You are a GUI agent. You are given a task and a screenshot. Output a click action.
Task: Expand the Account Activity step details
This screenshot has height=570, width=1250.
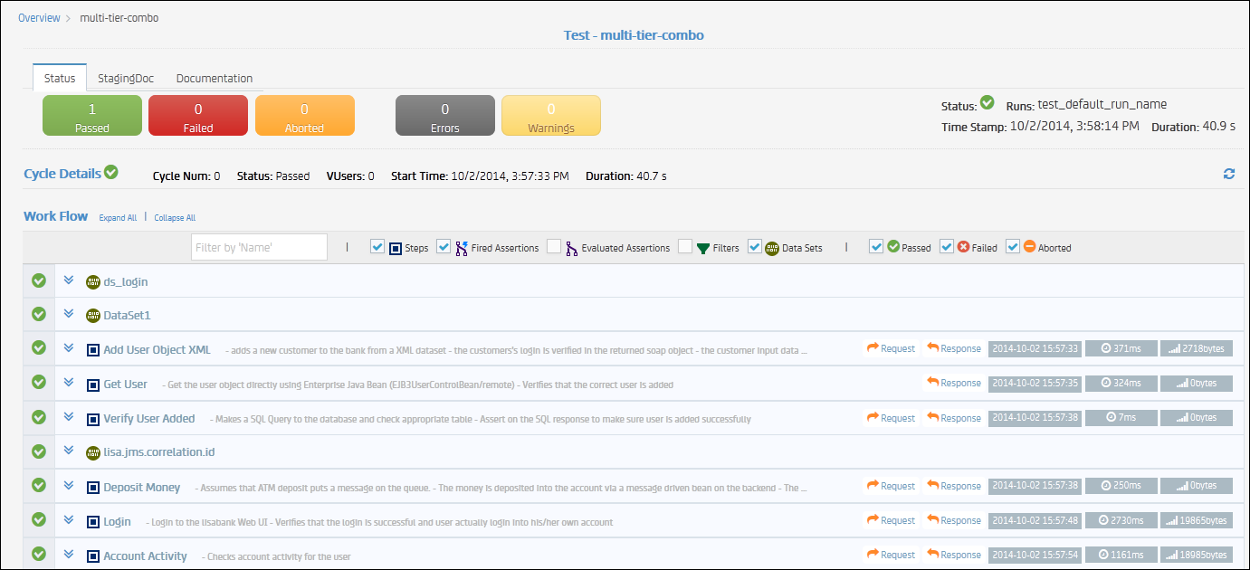(69, 554)
